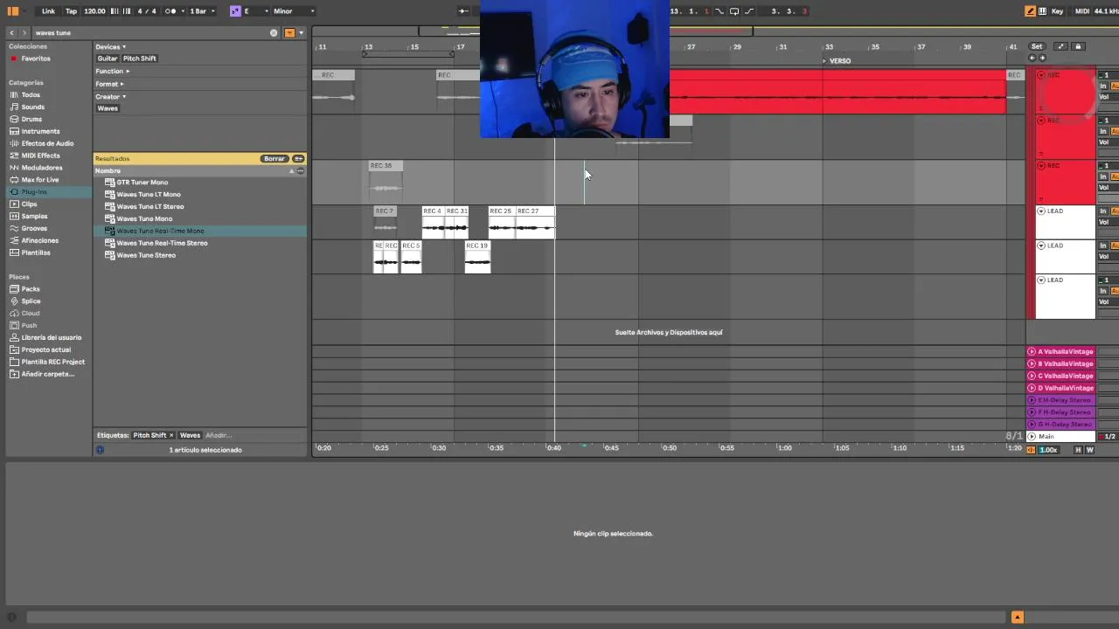Go back in browser history

(11, 33)
